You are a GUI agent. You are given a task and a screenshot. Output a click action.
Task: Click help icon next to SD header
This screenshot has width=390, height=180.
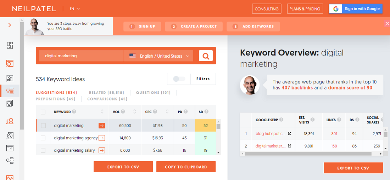(x=206, y=111)
